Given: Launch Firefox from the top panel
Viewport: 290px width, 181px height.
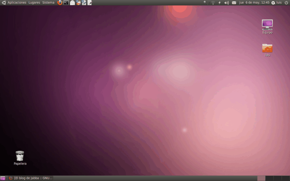Looking at the screenshot, I should (x=60, y=3).
